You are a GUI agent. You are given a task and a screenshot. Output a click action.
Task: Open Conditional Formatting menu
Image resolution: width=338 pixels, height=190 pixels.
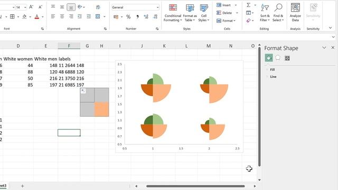coord(173,13)
